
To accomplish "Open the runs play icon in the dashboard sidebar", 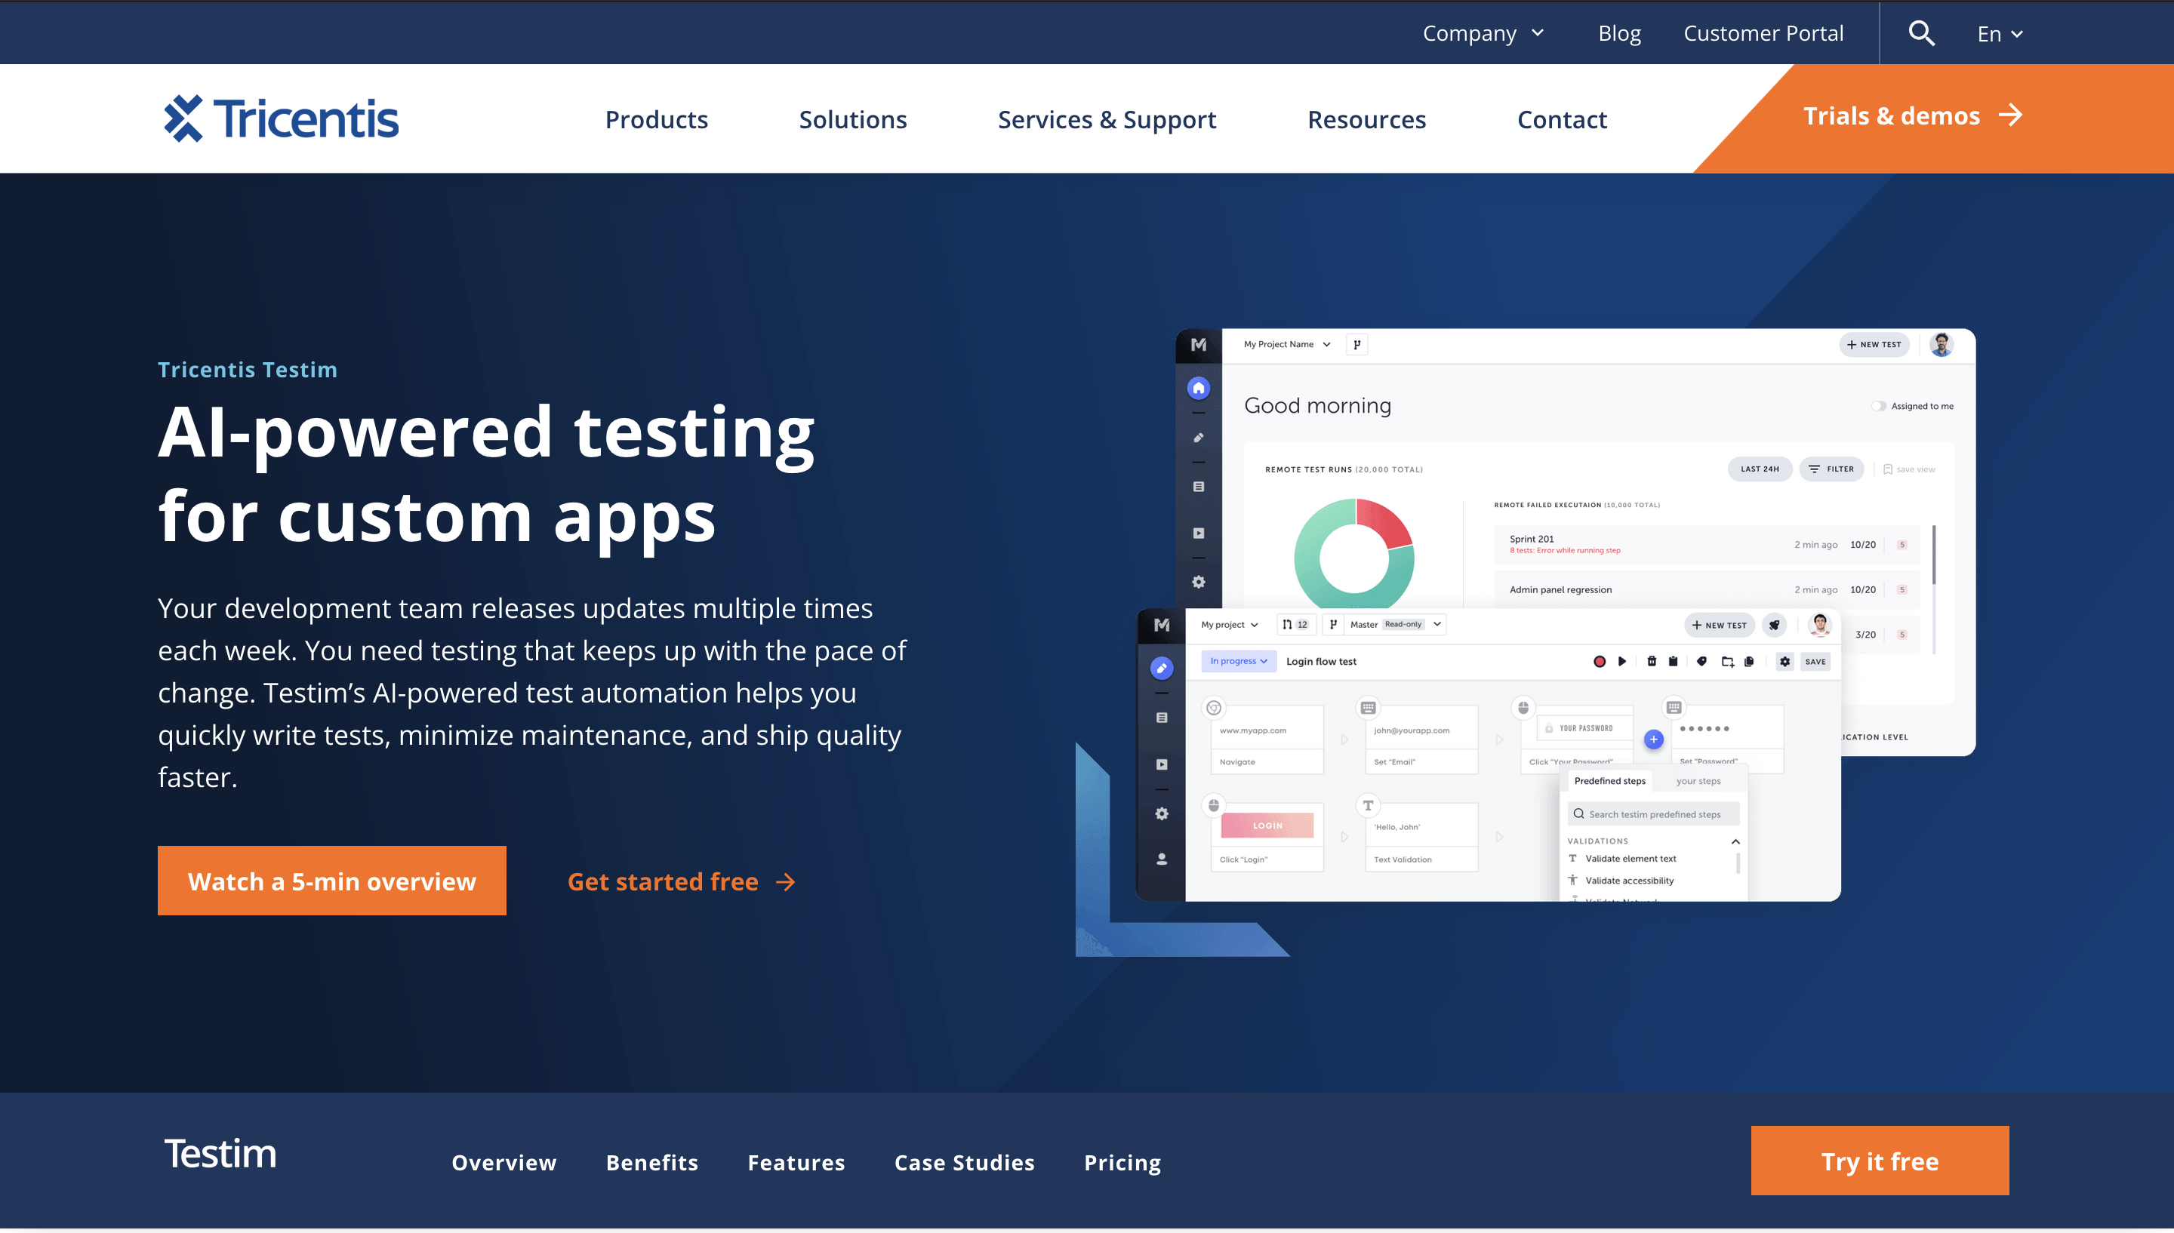I will (x=1199, y=533).
